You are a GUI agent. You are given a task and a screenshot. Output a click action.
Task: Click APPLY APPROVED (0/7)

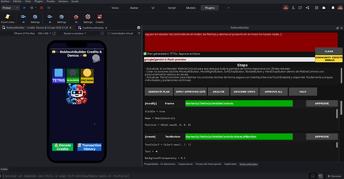click(190, 91)
